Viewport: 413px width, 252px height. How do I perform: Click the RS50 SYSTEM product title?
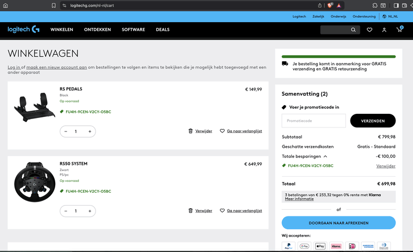(73, 163)
